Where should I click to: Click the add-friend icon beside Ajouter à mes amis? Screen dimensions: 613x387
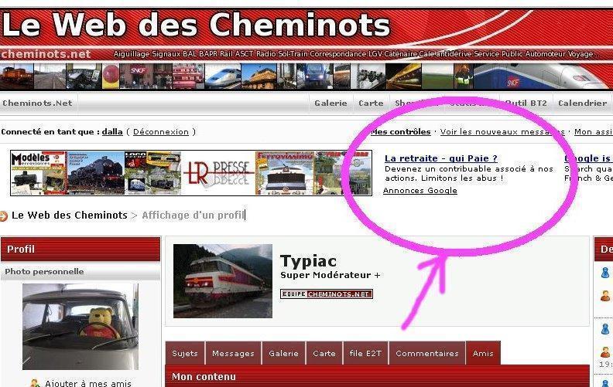36,383
